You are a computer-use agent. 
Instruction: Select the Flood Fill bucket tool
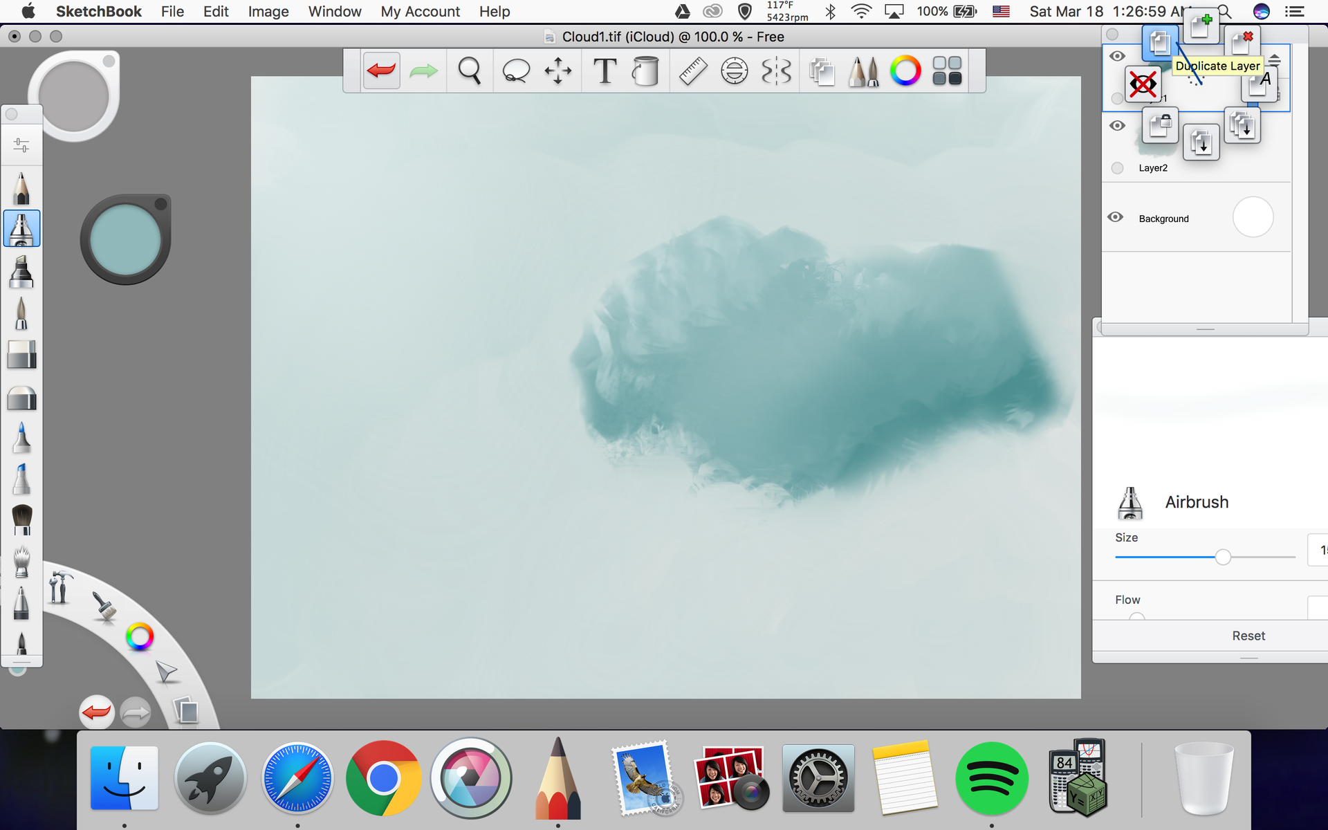(645, 71)
